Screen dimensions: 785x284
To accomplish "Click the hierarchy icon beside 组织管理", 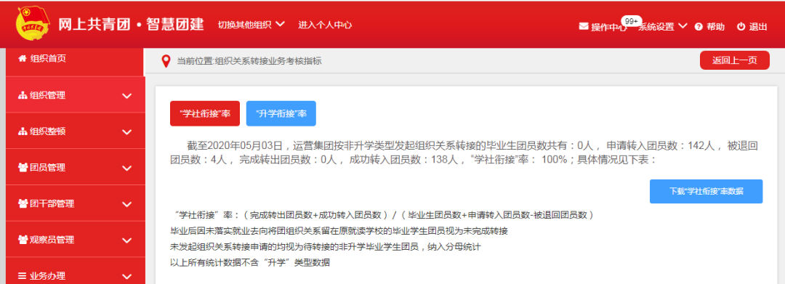I will pos(23,95).
